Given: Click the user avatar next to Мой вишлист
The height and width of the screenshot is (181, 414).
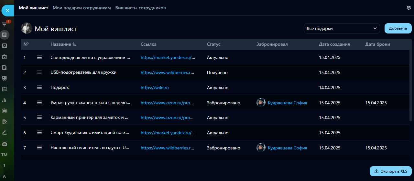Looking at the screenshot, I should click(x=27, y=28).
